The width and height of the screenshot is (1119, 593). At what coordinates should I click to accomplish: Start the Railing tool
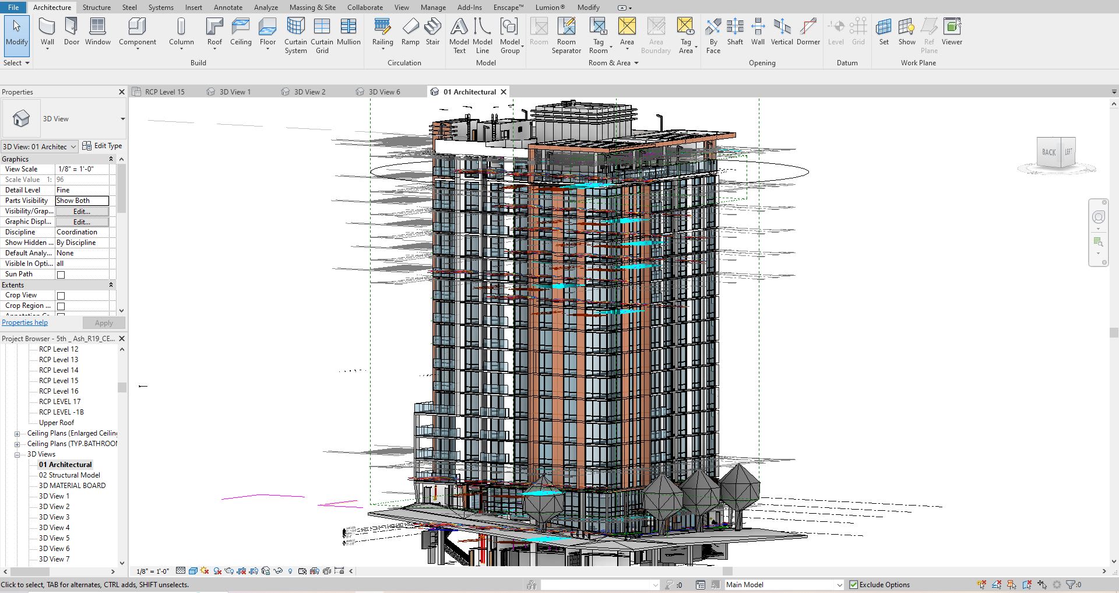[x=382, y=32]
